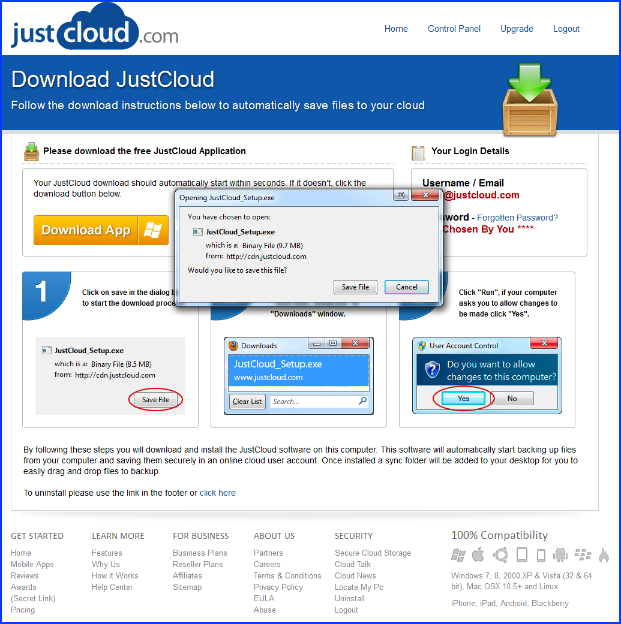Image resolution: width=621 pixels, height=624 pixels.
Task: Open Features footer link
Action: pos(107,553)
